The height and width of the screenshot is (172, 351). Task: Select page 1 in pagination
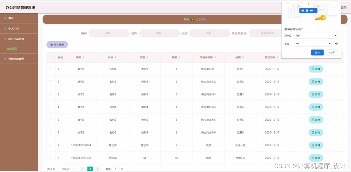point(90,169)
